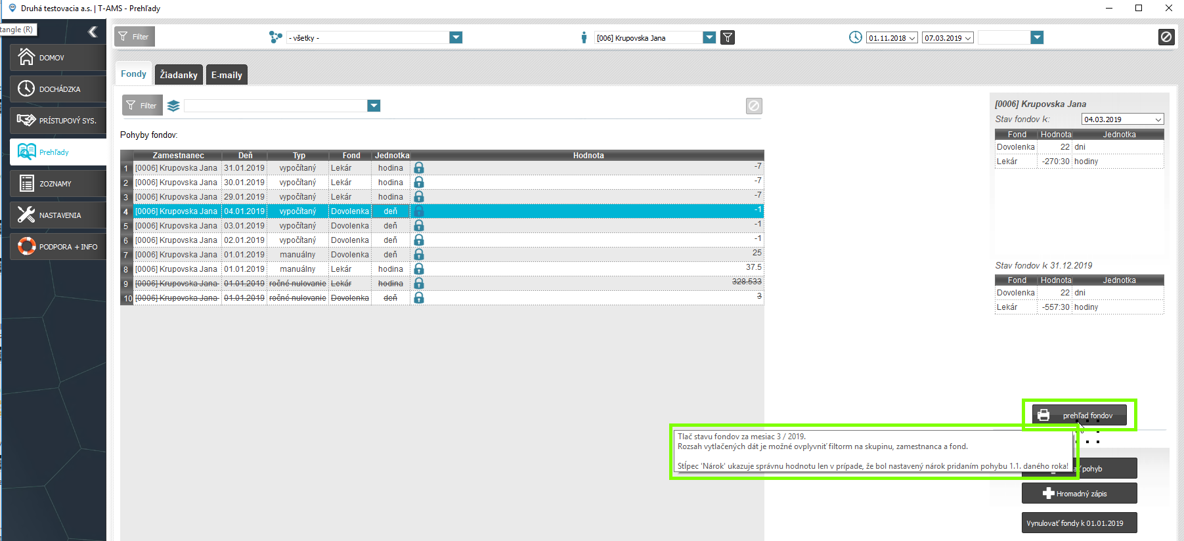This screenshot has height=541, width=1184.
Task: Open NASTAVENIA settings section
Action: [x=58, y=215]
